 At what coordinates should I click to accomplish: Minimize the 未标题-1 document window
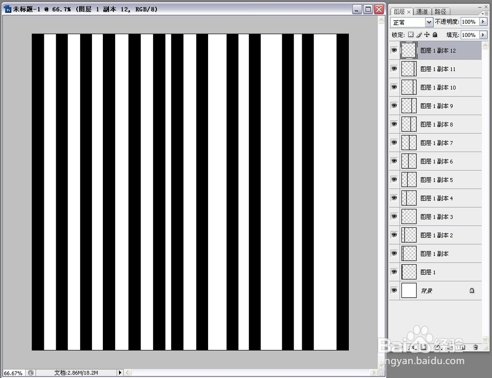[357, 9]
